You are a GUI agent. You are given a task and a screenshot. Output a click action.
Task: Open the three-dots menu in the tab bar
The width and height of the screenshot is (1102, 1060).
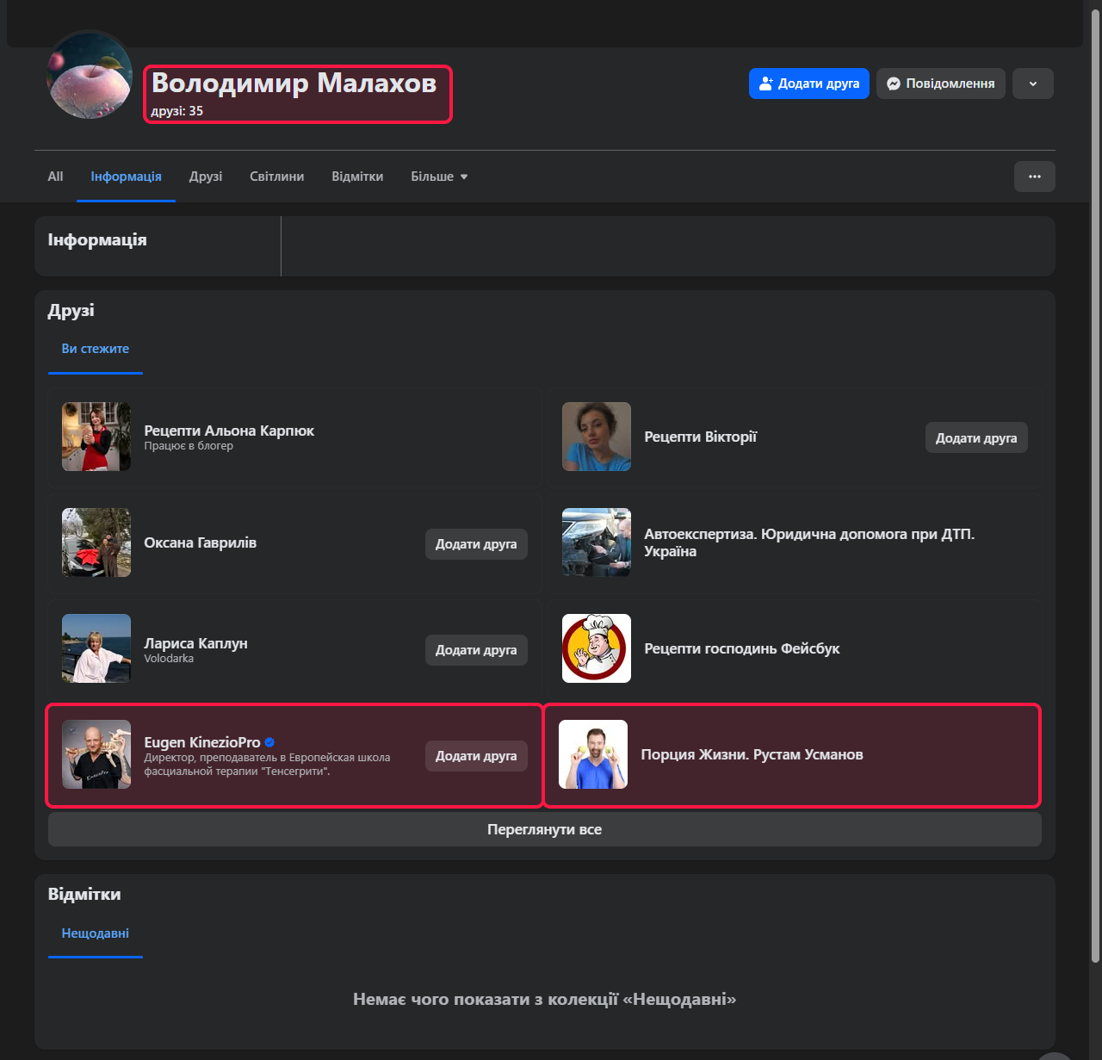click(1035, 177)
